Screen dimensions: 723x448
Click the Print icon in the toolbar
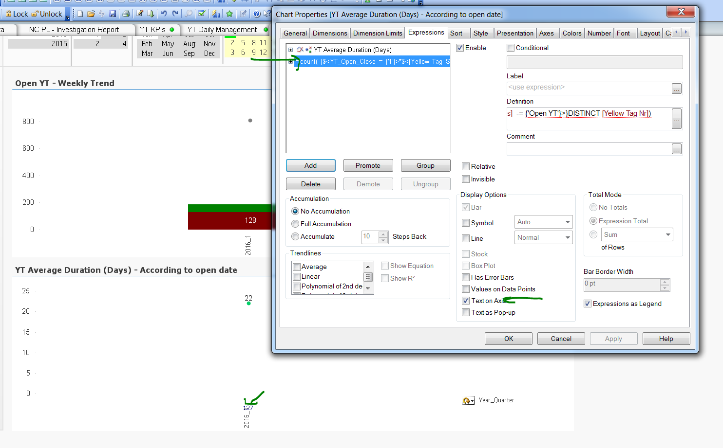(x=126, y=14)
